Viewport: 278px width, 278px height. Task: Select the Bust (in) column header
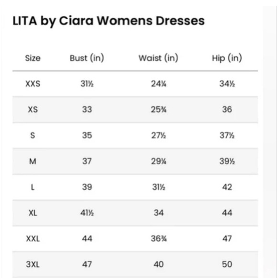pyautogui.click(x=87, y=58)
